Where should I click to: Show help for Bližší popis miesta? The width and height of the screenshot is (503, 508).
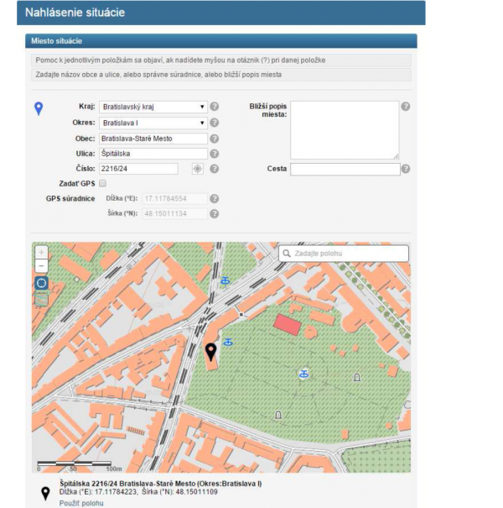pos(405,107)
